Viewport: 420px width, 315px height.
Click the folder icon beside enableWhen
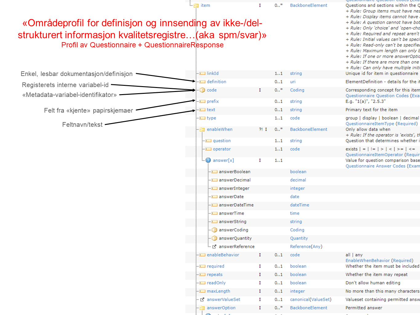coord(202,130)
